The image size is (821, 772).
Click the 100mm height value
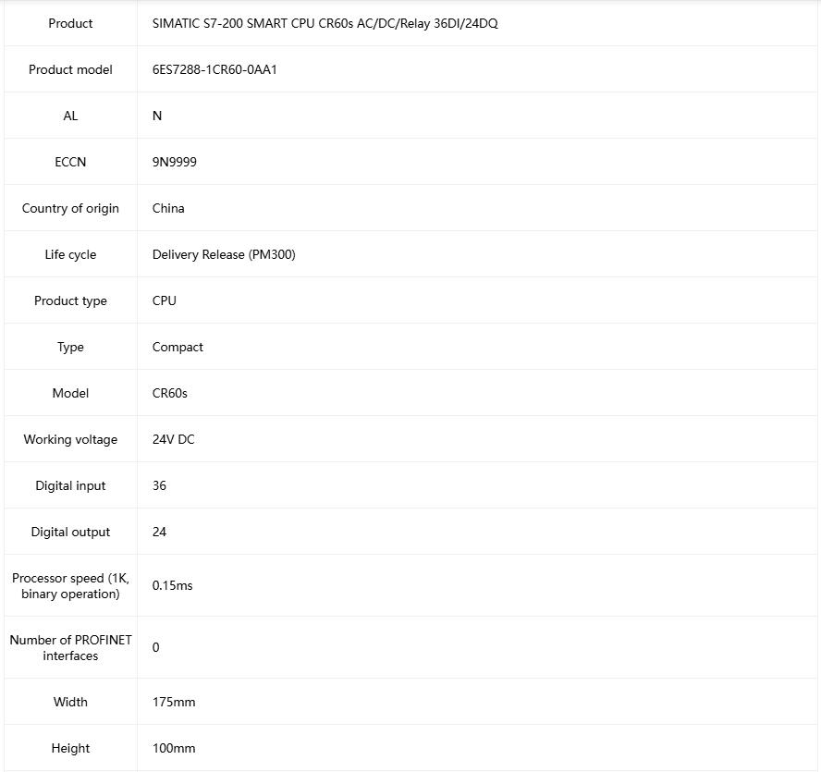point(174,748)
